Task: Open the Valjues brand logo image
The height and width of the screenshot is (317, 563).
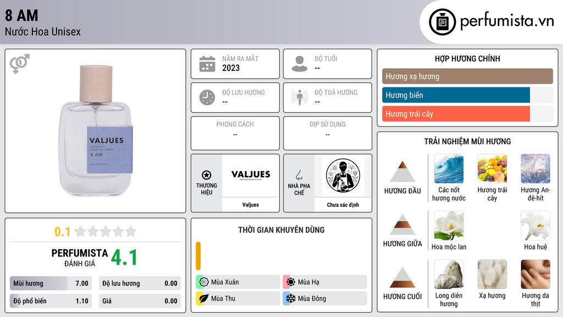Action: (x=251, y=176)
